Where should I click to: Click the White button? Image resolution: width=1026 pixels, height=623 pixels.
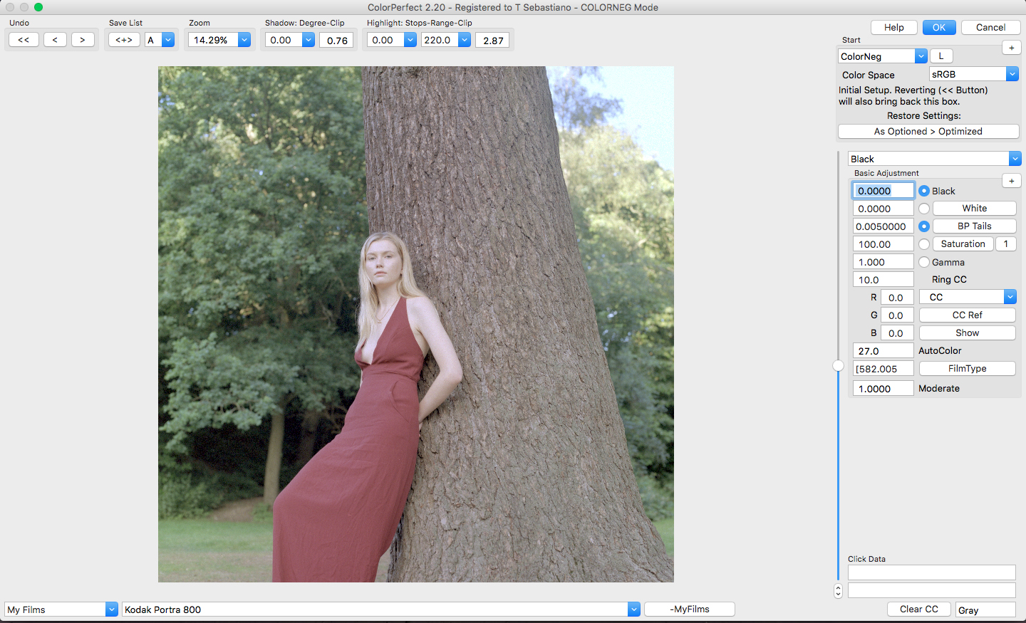975,208
